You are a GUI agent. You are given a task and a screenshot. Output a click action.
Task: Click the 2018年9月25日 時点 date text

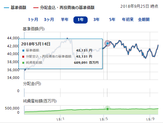point(139,6)
